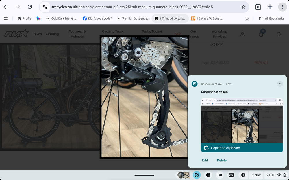
Task: Open the 9 Nov calendar in shelf
Action: (256, 175)
